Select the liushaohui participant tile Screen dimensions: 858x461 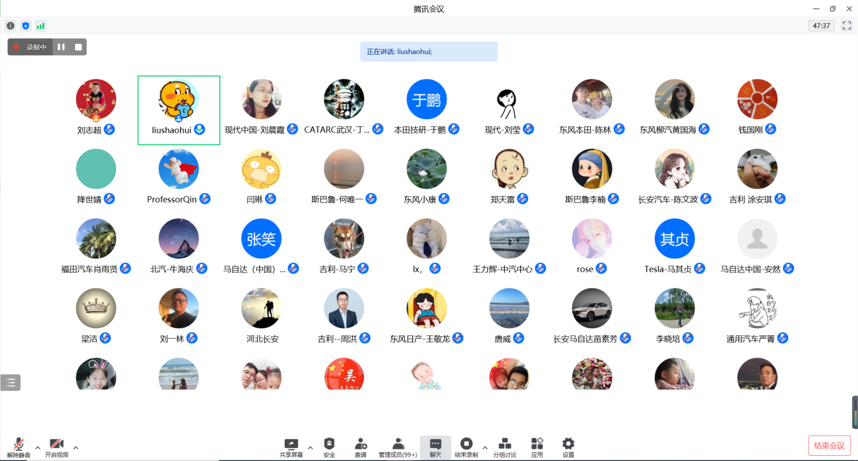(179, 110)
